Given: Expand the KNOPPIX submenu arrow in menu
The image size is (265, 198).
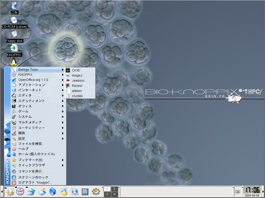Looking at the screenshot, I should click(x=63, y=75).
